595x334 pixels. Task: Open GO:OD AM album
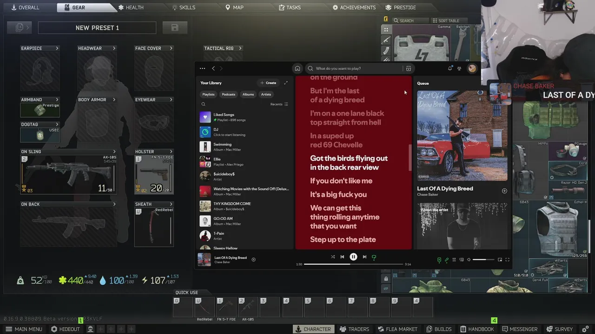click(245, 221)
